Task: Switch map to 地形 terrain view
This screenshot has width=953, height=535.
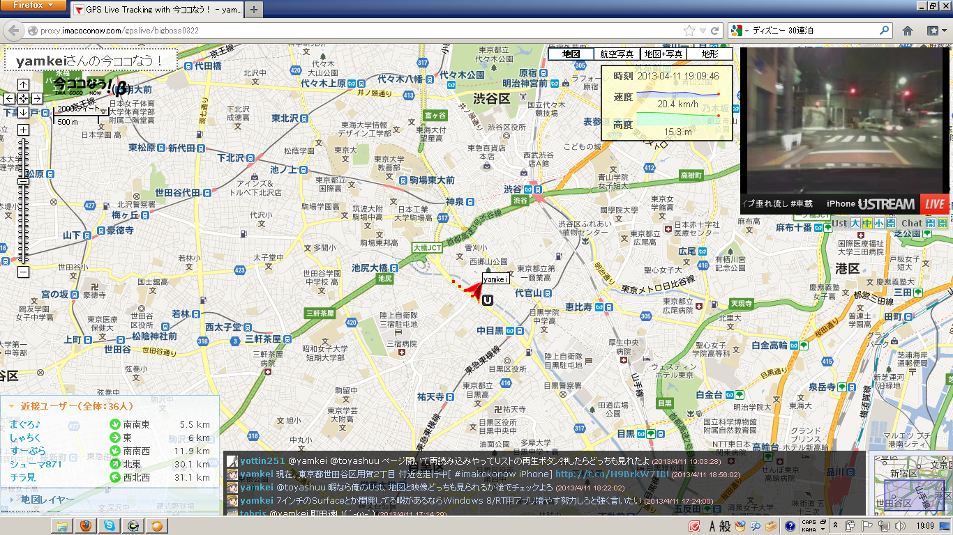Action: pos(710,54)
